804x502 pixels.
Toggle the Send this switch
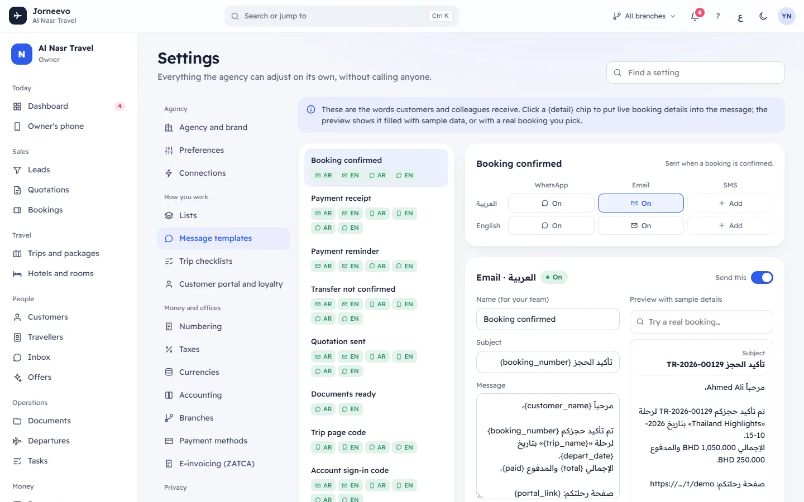(762, 277)
